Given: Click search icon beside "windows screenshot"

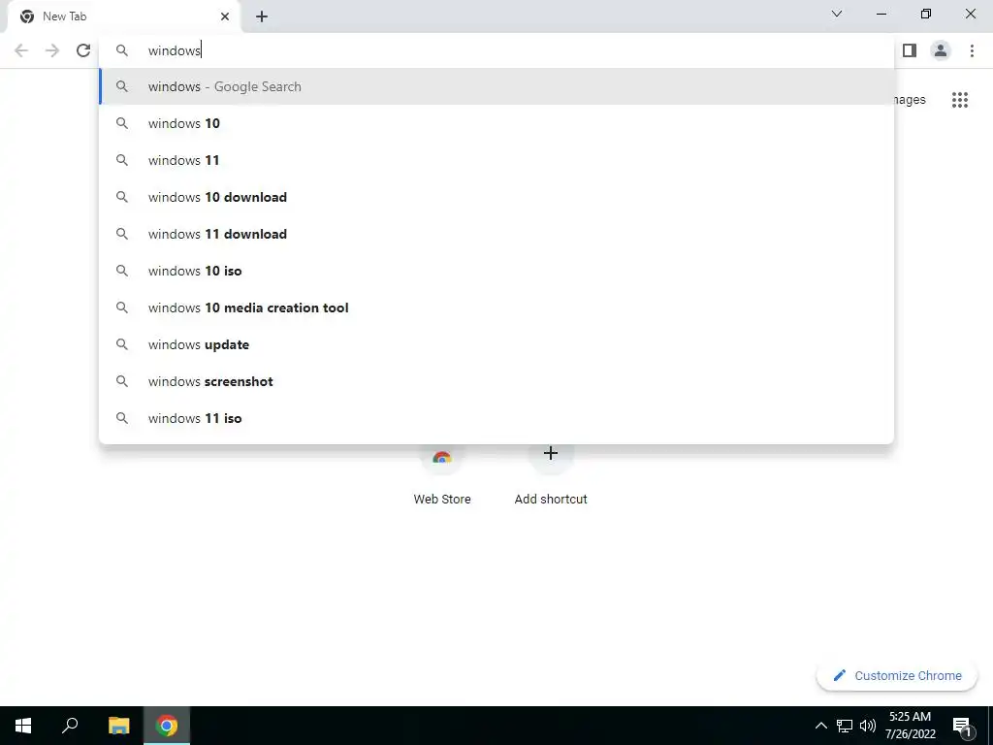Looking at the screenshot, I should tap(122, 381).
